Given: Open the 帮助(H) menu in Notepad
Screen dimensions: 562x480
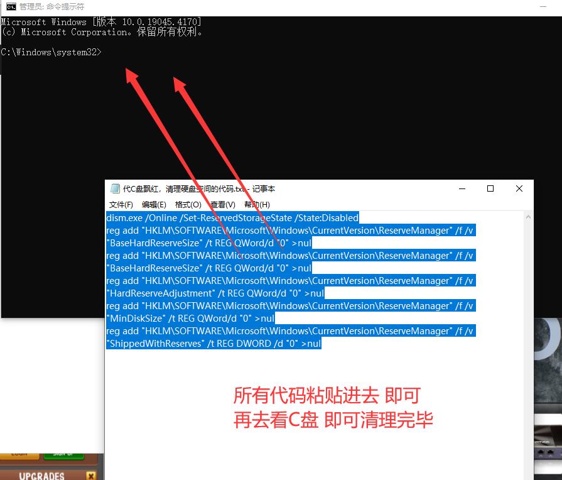Looking at the screenshot, I should (x=257, y=204).
